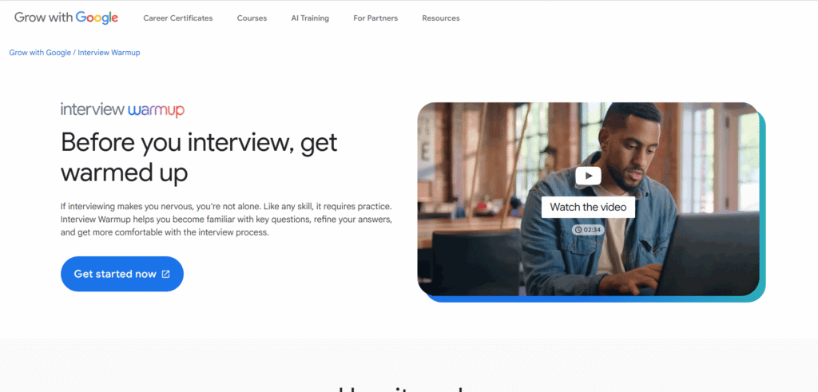This screenshot has height=392, width=818.
Task: Open the Courses menu item
Action: pos(252,18)
